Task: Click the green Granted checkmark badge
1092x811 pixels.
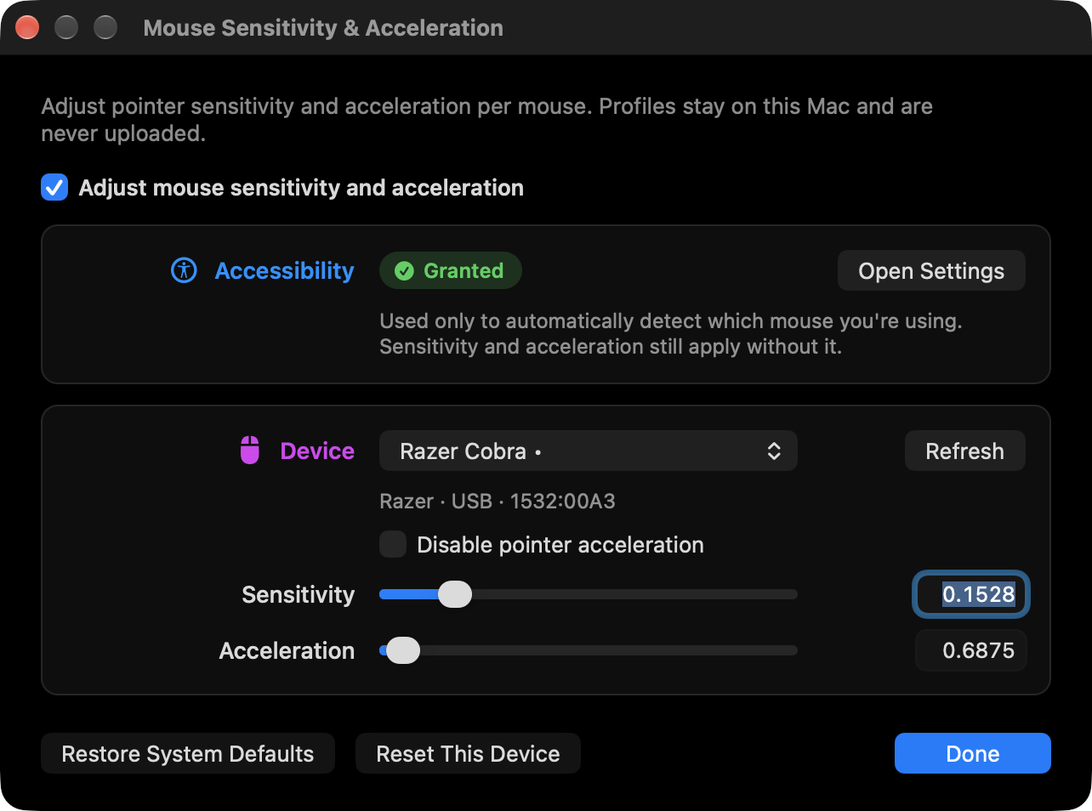Action: 451,270
